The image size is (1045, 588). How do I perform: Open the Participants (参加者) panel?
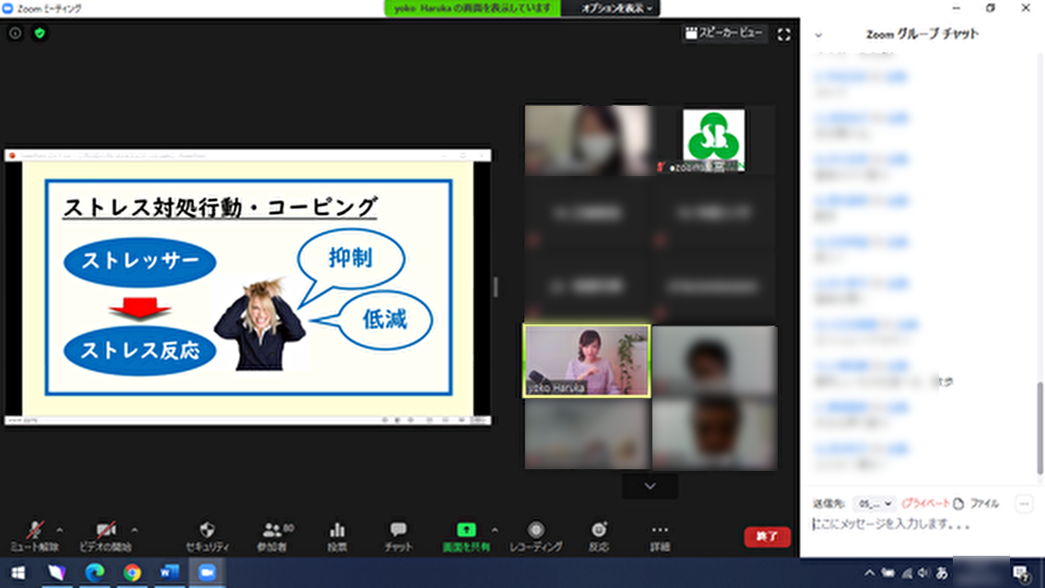pos(271,530)
